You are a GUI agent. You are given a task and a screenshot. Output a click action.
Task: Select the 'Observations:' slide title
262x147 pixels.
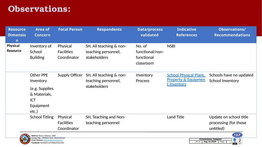[x=39, y=9]
